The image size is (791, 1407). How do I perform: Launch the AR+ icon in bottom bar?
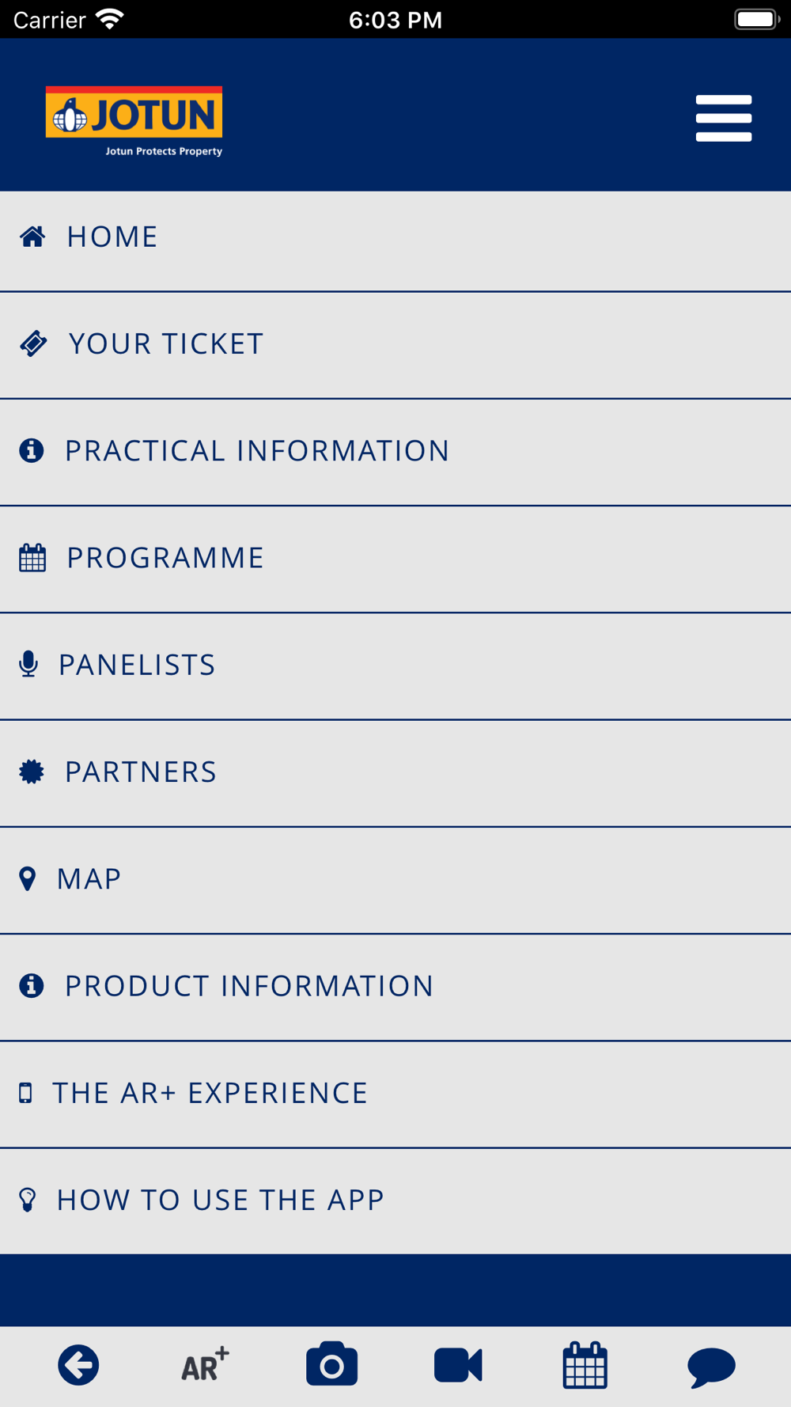point(205,1365)
